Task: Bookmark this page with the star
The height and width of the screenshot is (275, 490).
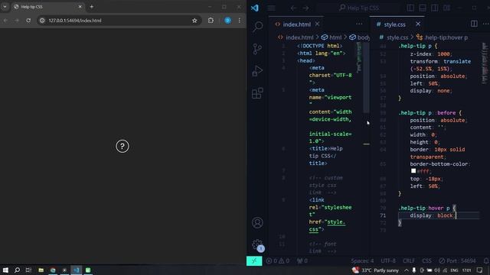Action: point(194,21)
